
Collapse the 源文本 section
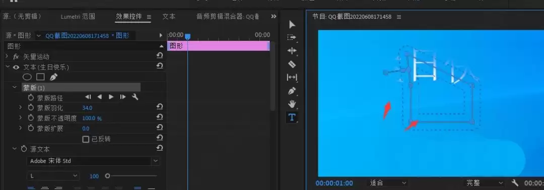coord(15,149)
